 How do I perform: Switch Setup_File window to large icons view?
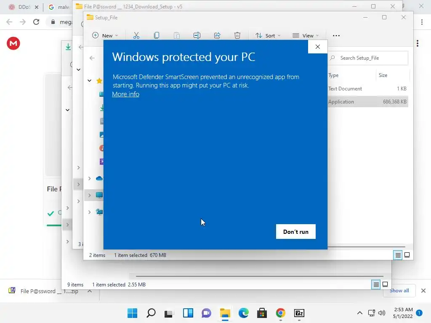407,255
